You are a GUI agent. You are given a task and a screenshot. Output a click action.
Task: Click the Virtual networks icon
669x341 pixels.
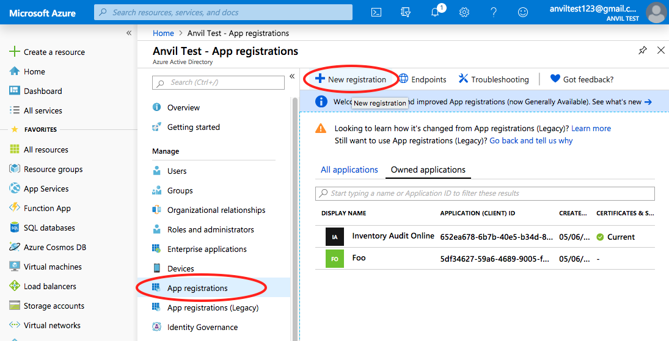[15, 325]
